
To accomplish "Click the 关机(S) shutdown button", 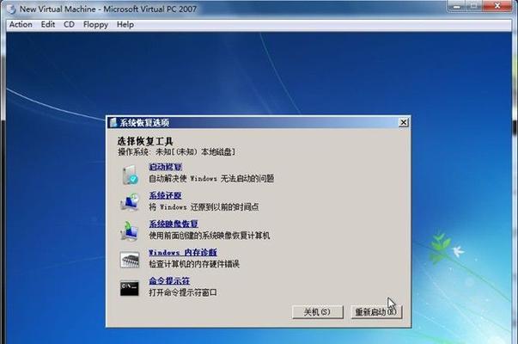I will [x=318, y=312].
